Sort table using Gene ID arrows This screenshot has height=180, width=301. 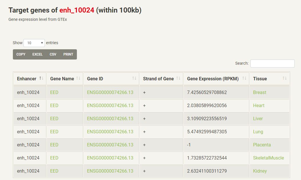(134, 78)
